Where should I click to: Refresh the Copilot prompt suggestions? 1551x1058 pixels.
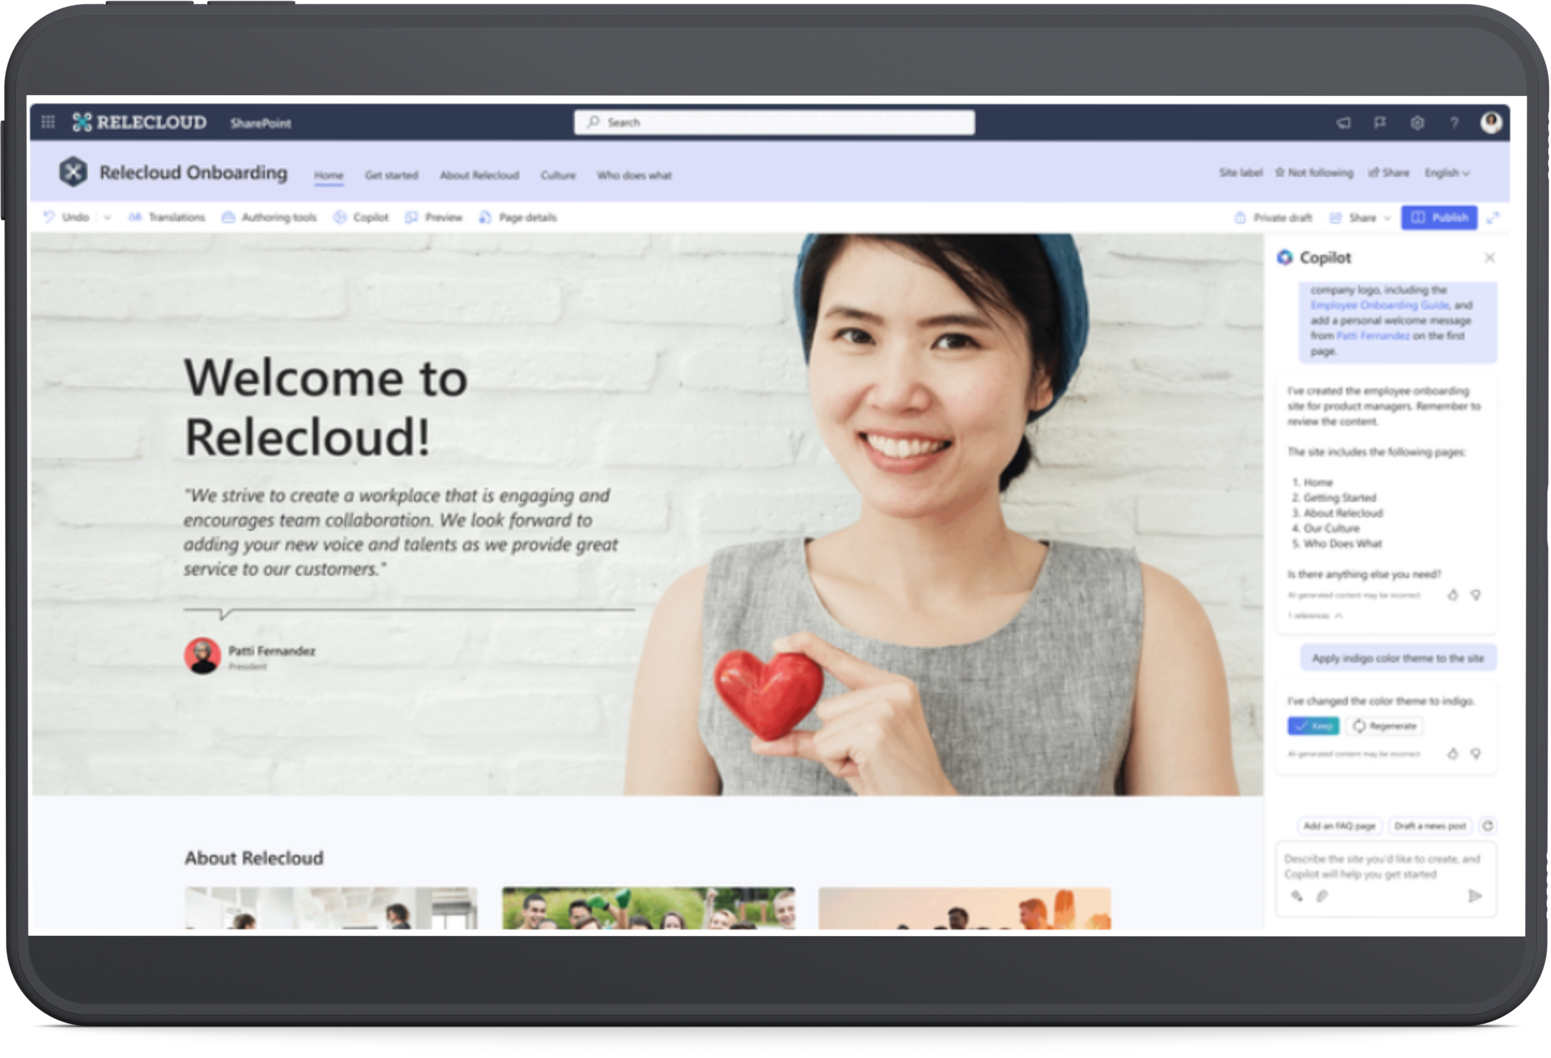click(1488, 825)
